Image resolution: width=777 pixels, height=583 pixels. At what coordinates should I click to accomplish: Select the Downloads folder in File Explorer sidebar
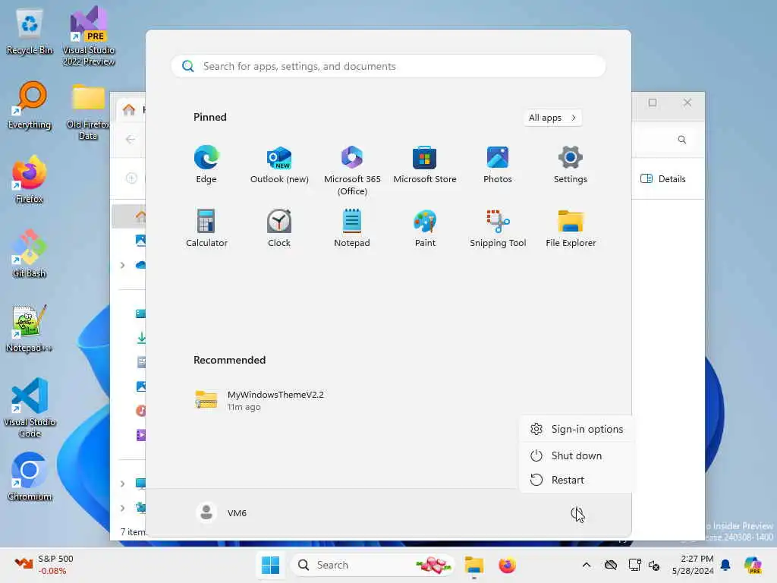140,338
